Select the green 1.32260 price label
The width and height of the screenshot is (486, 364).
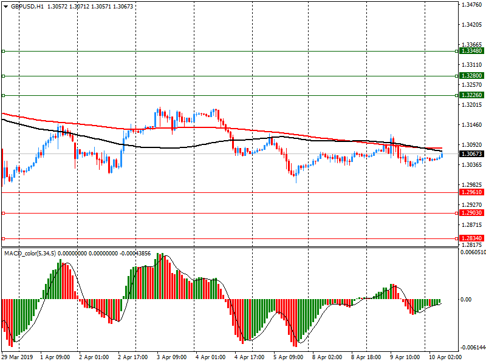471,95
